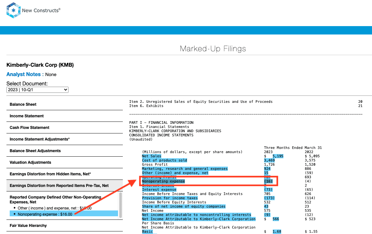Click Net income attributable to noncontrolling interests label

pos(197,215)
